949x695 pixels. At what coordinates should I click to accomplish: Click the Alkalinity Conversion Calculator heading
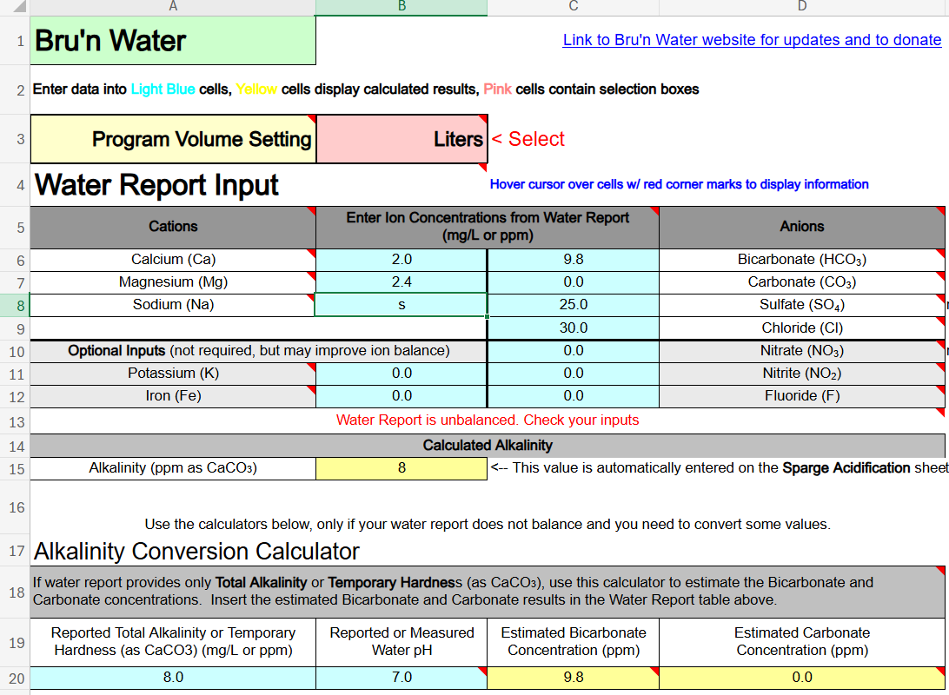[x=196, y=552]
